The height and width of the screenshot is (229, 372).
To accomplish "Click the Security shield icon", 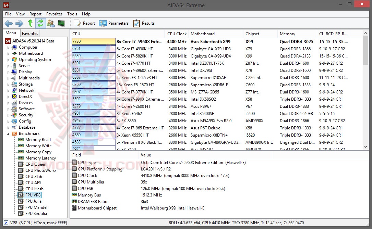I will [x=14, y=115].
